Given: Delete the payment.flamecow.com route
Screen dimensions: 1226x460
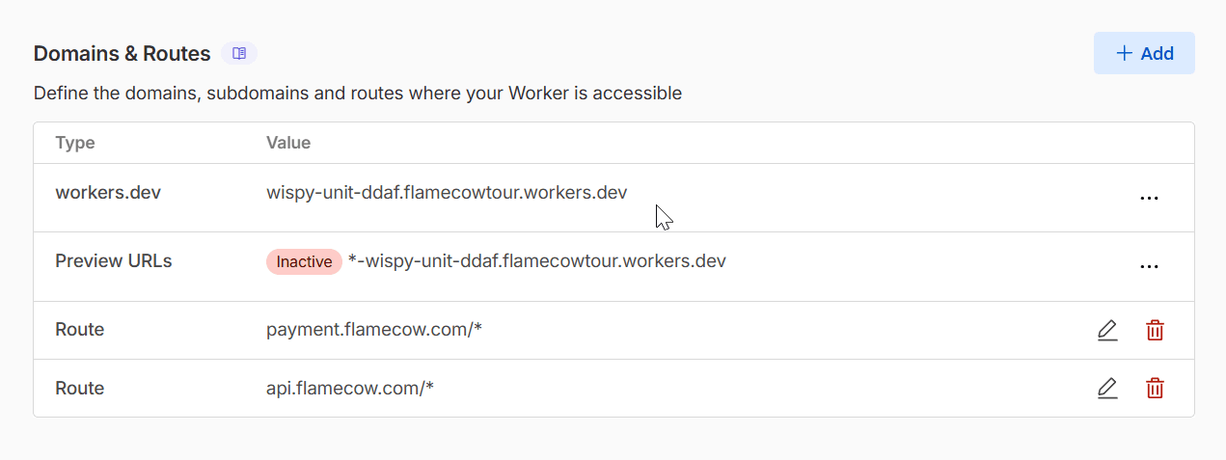Looking at the screenshot, I should click(x=1155, y=331).
